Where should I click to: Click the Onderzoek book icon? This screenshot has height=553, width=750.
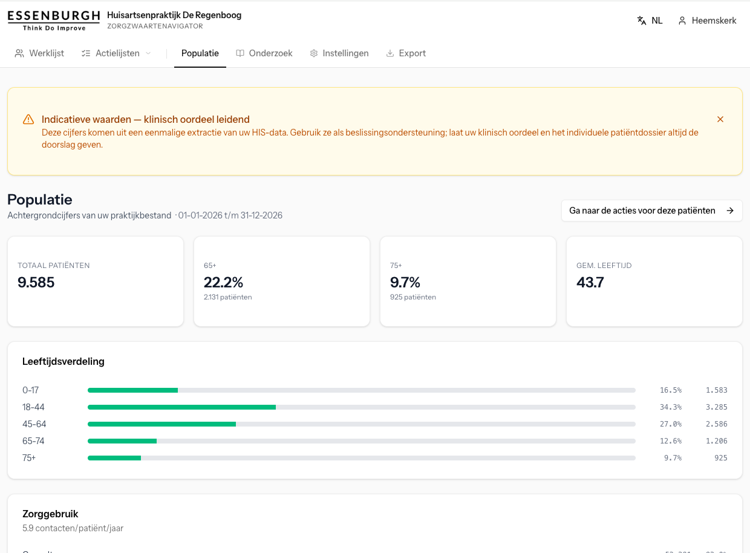(x=240, y=53)
